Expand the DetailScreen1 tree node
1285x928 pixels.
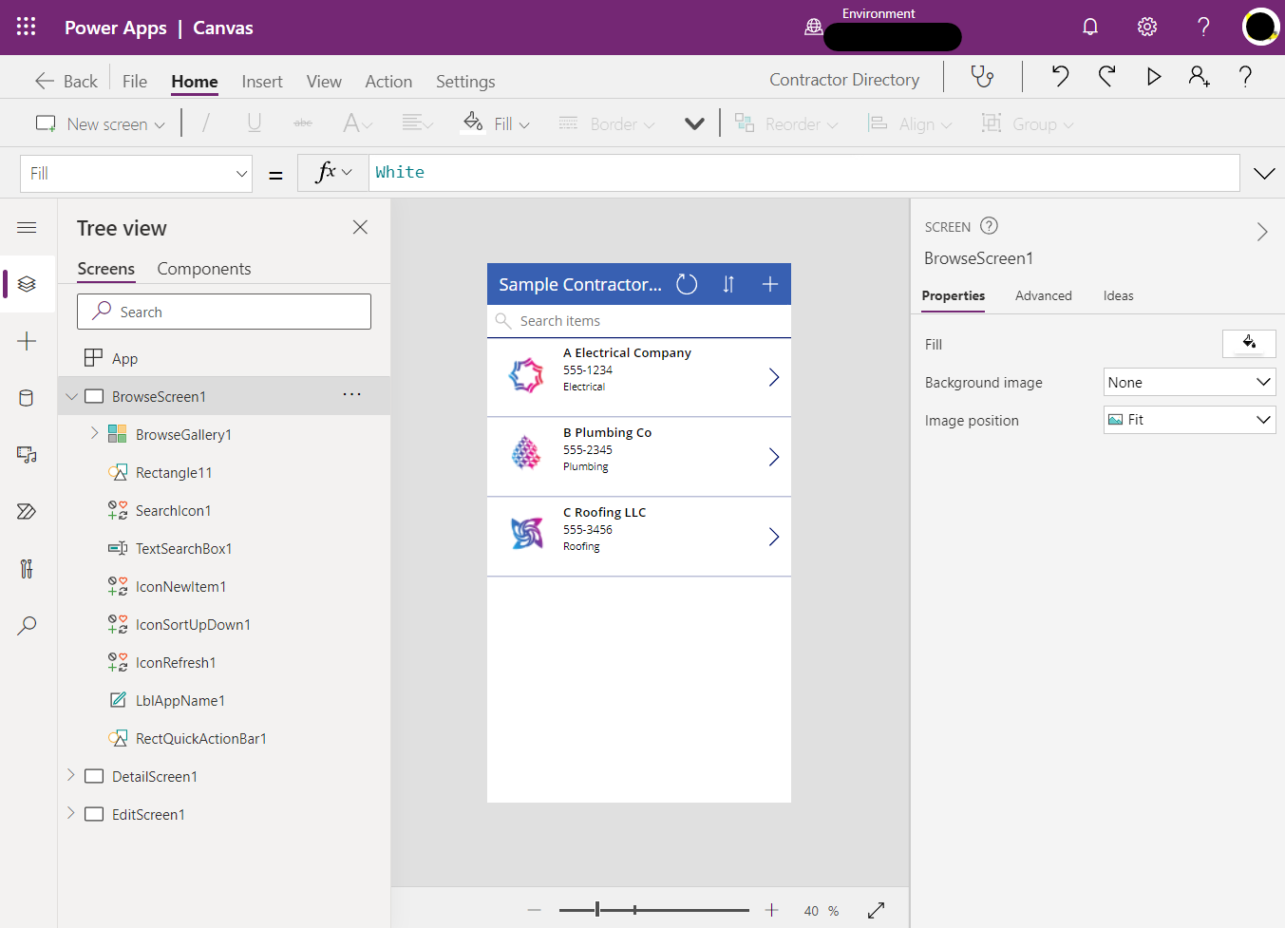coord(71,775)
